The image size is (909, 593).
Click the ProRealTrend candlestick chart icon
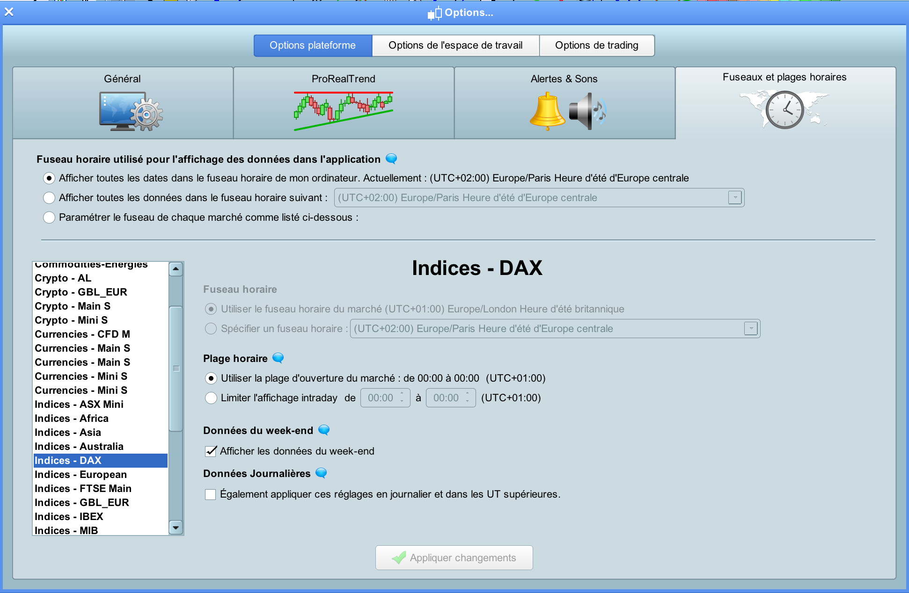343,111
